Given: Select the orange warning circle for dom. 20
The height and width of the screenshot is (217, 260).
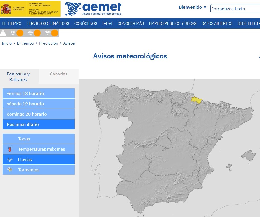Looking at the screenshot, I should pyautogui.click(x=54, y=33).
